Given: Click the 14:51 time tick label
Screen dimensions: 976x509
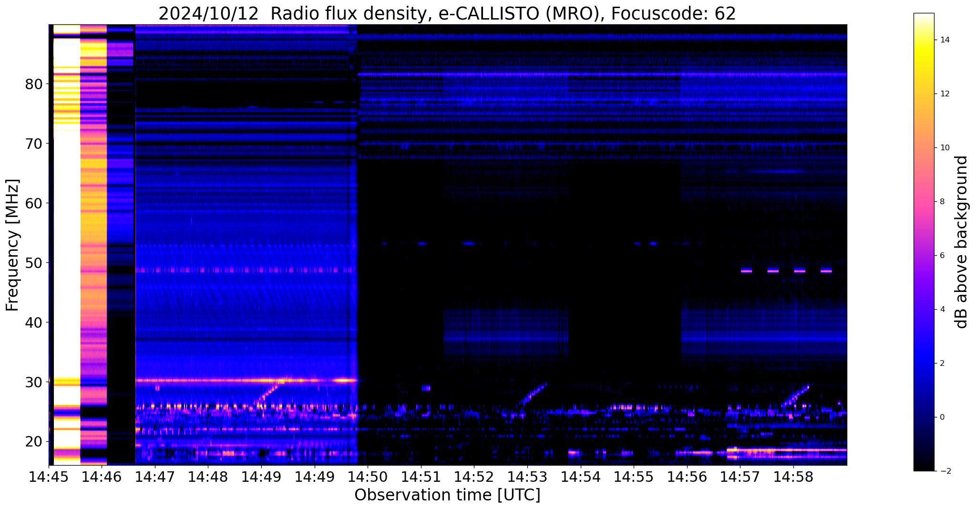Looking at the screenshot, I should (x=421, y=477).
